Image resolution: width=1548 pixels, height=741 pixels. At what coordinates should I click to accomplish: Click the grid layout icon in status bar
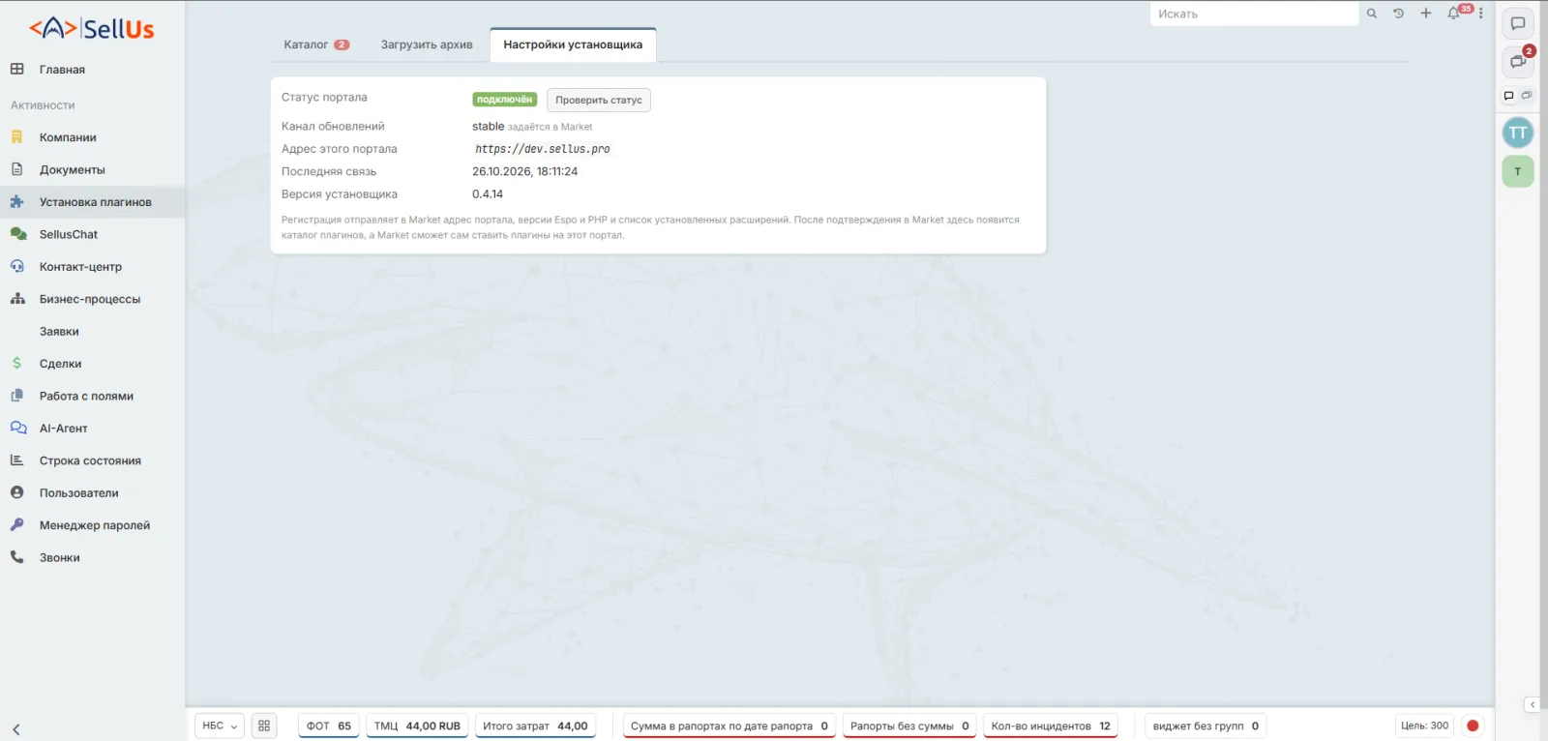click(x=264, y=726)
